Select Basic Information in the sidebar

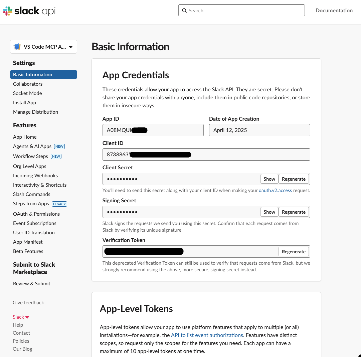click(x=32, y=74)
